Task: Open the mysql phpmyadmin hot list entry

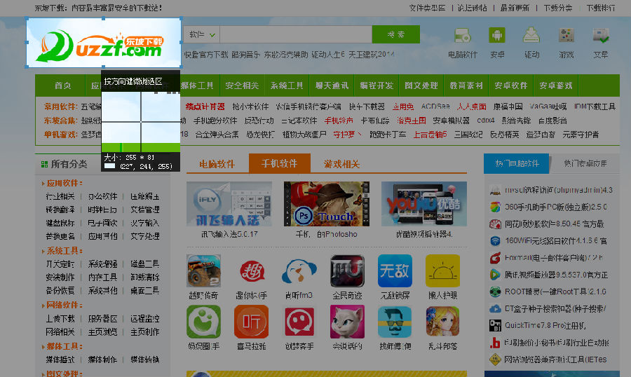Action: [559, 190]
